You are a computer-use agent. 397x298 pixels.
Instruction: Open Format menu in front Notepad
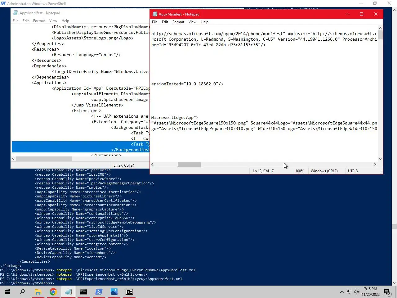pyautogui.click(x=178, y=22)
